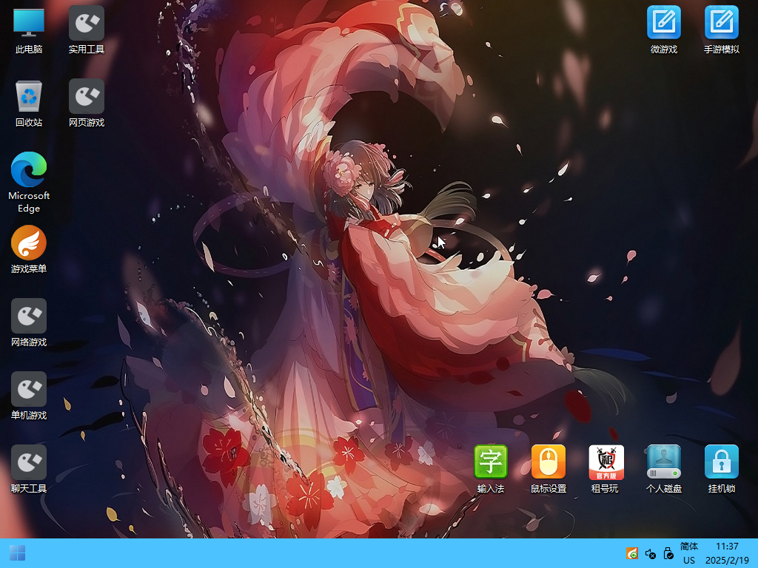This screenshot has height=568, width=758.
Task: Click the 简体 US input language indicator
Action: click(689, 553)
